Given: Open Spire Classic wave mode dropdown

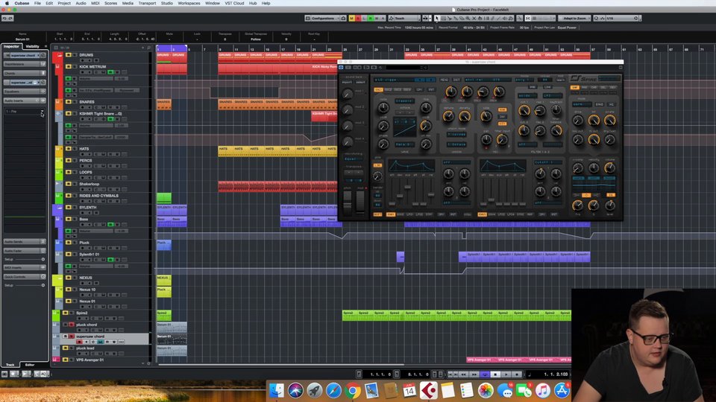Looking at the screenshot, I should tap(404, 101).
